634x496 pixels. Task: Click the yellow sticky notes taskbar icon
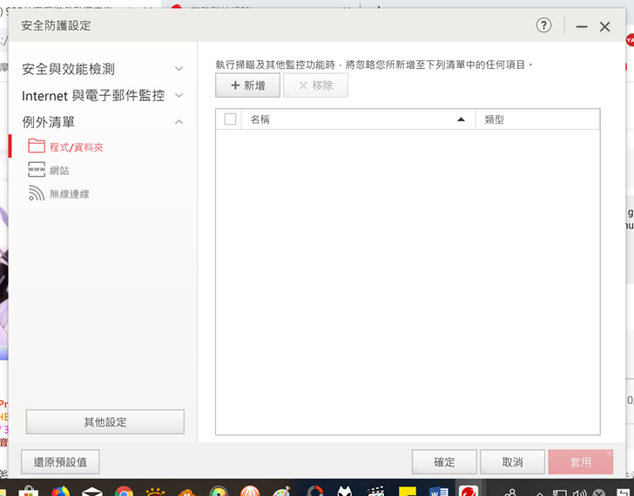pyautogui.click(x=408, y=491)
